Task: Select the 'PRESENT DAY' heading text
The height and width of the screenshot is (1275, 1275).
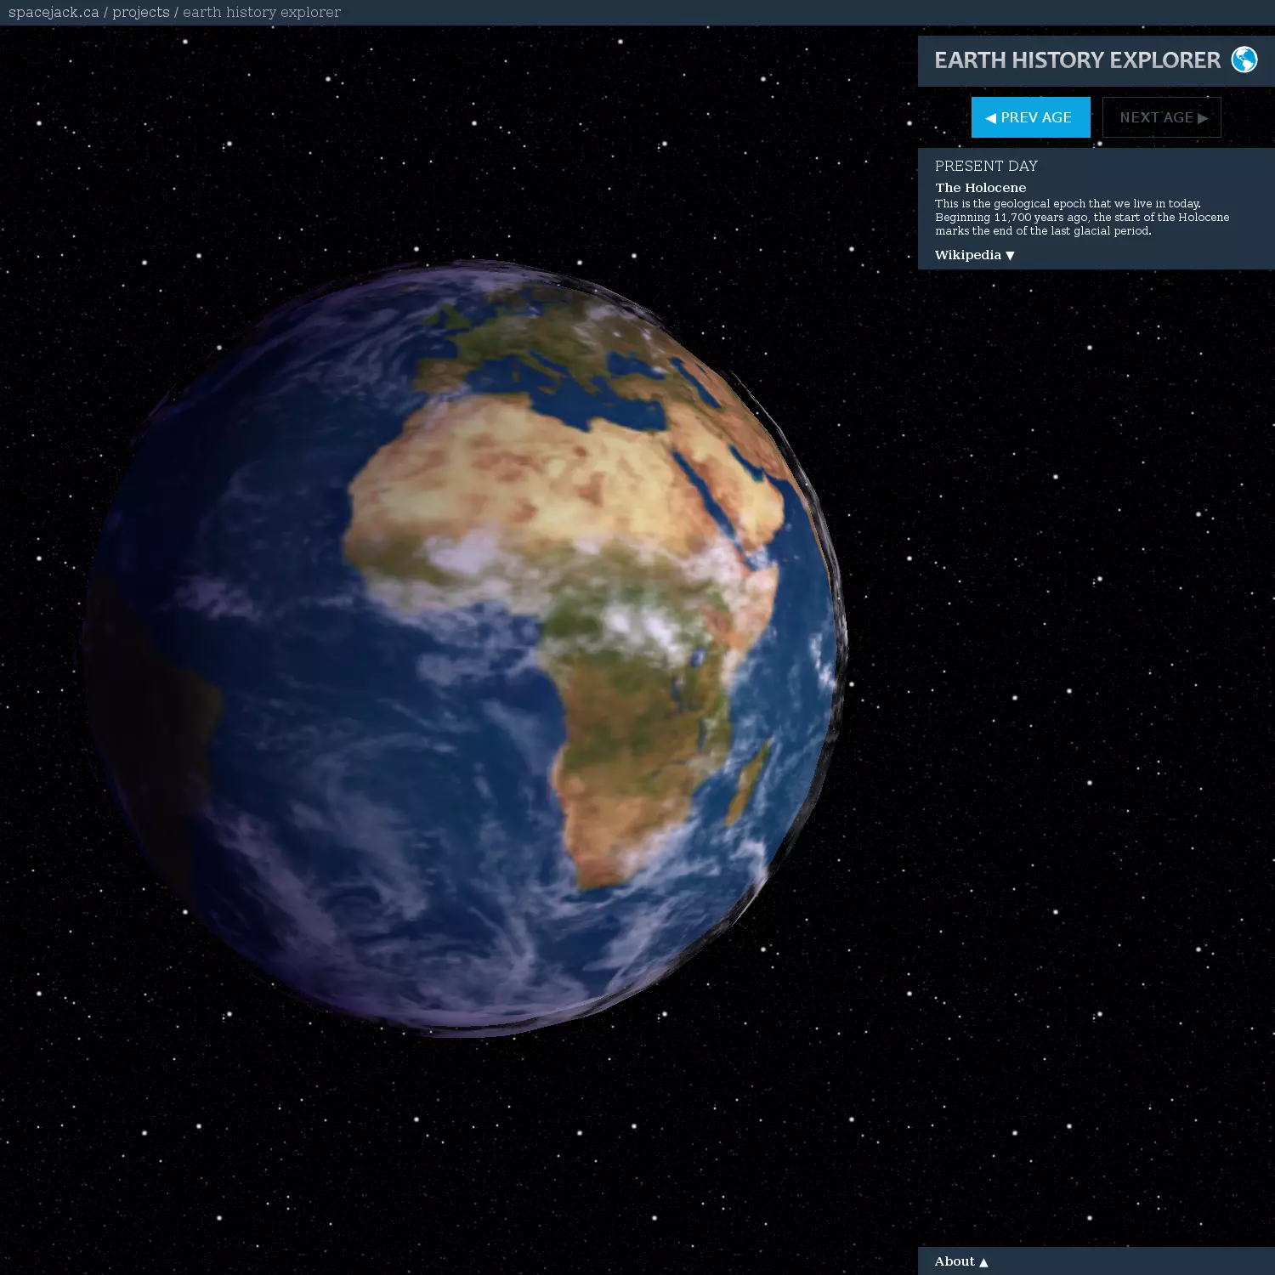Action: 986,166
